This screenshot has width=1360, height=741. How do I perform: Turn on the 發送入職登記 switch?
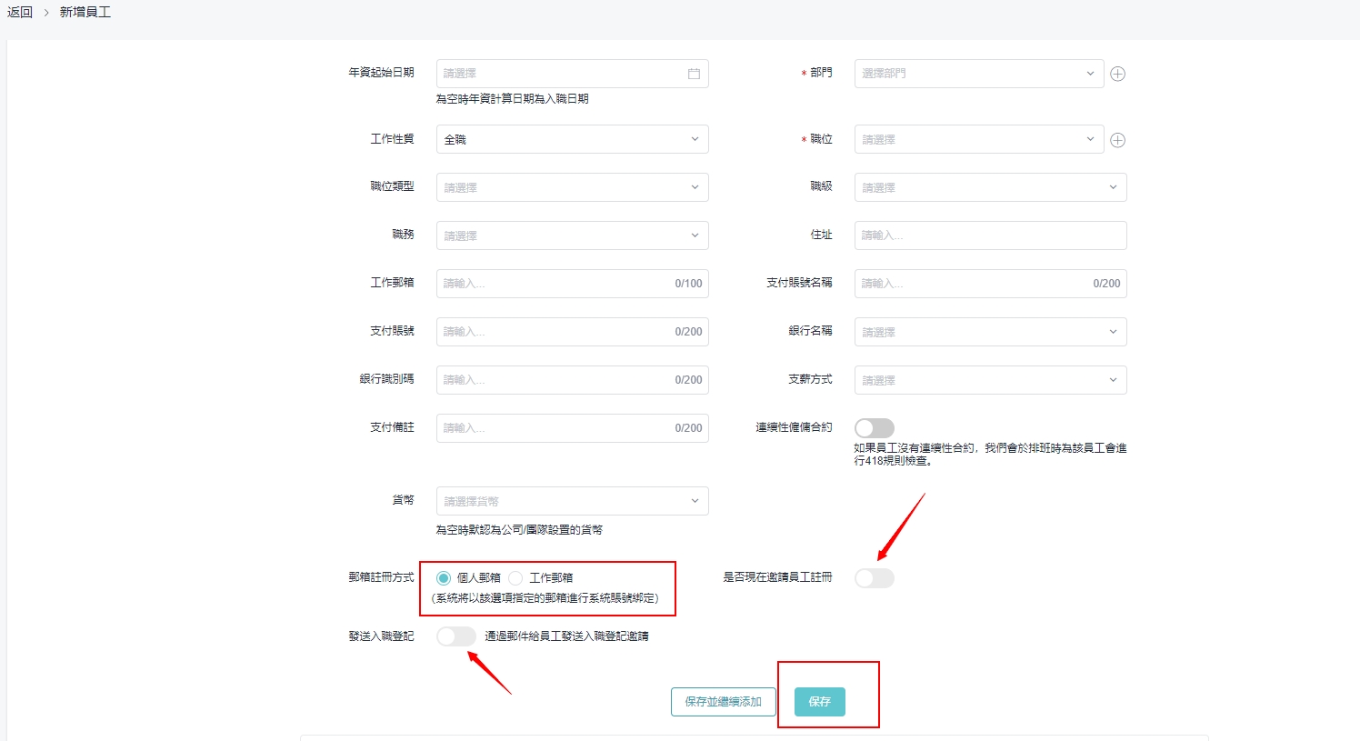[455, 636]
